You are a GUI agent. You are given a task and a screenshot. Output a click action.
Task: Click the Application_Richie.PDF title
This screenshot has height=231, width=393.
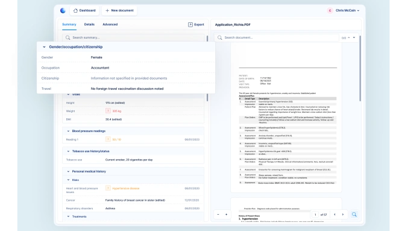pos(233,25)
